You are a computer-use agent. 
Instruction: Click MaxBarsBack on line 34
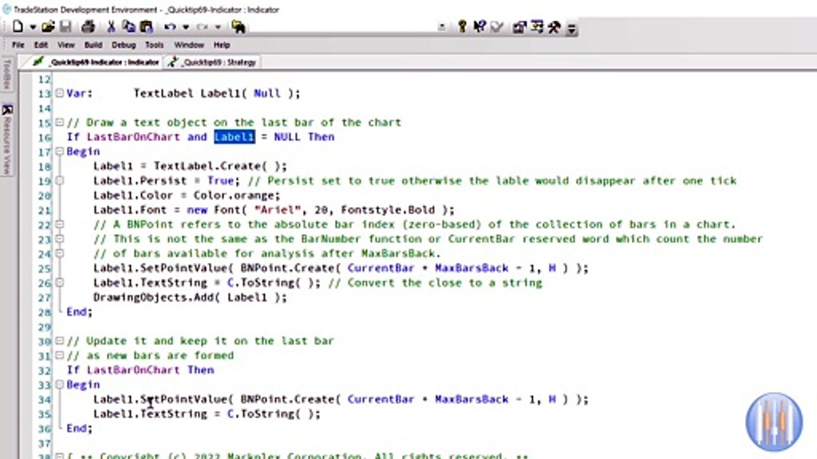click(x=472, y=400)
